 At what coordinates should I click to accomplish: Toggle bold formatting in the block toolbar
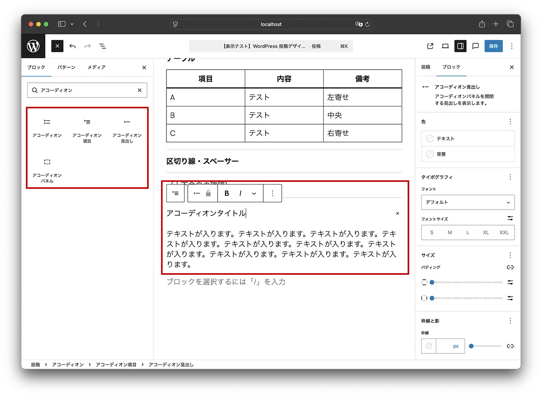[226, 193]
